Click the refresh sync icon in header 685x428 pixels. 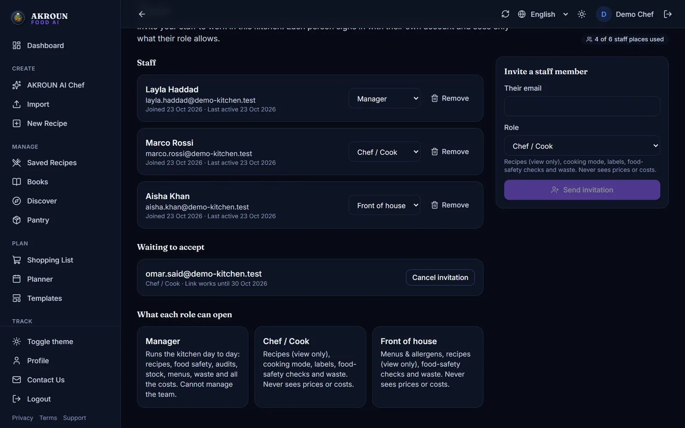pyautogui.click(x=505, y=14)
